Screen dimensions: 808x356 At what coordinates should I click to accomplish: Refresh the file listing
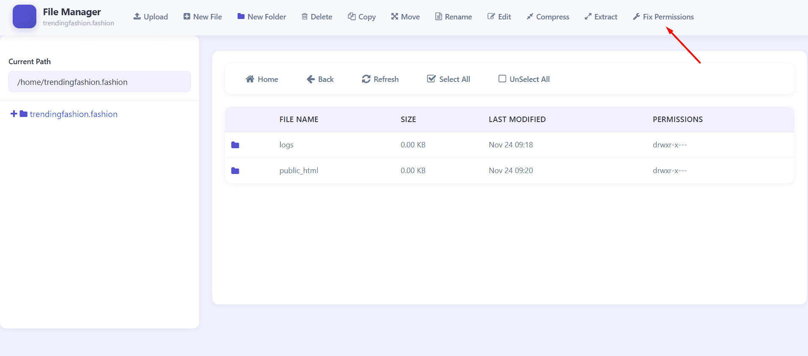(x=380, y=79)
